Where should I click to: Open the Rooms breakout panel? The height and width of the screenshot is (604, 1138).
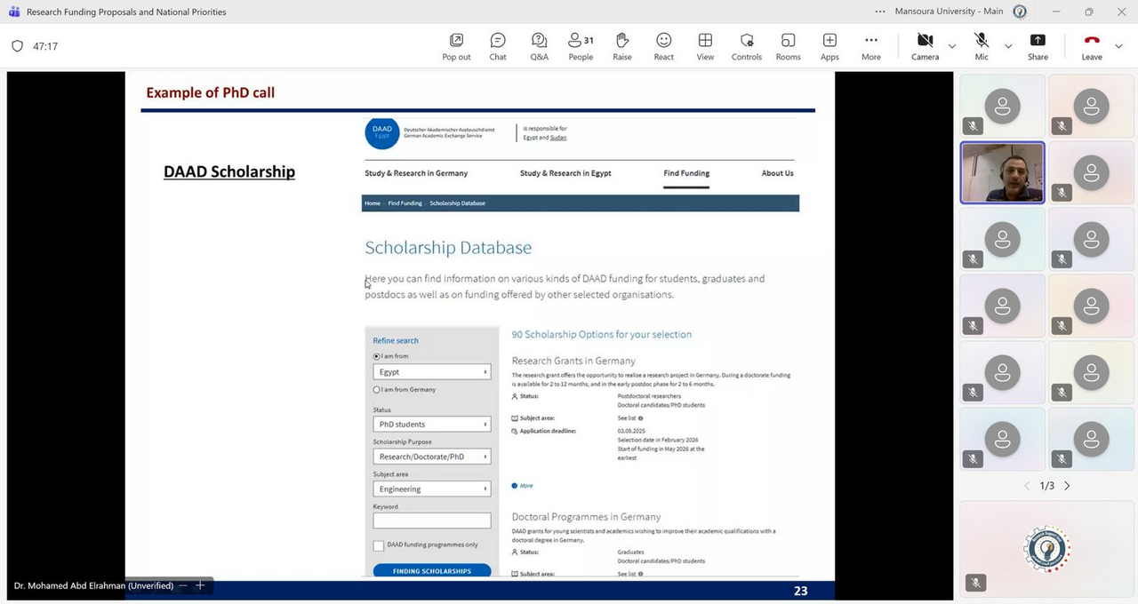(x=788, y=46)
